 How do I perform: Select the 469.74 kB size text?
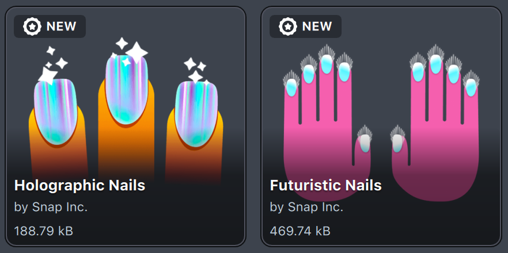pyautogui.click(x=300, y=231)
